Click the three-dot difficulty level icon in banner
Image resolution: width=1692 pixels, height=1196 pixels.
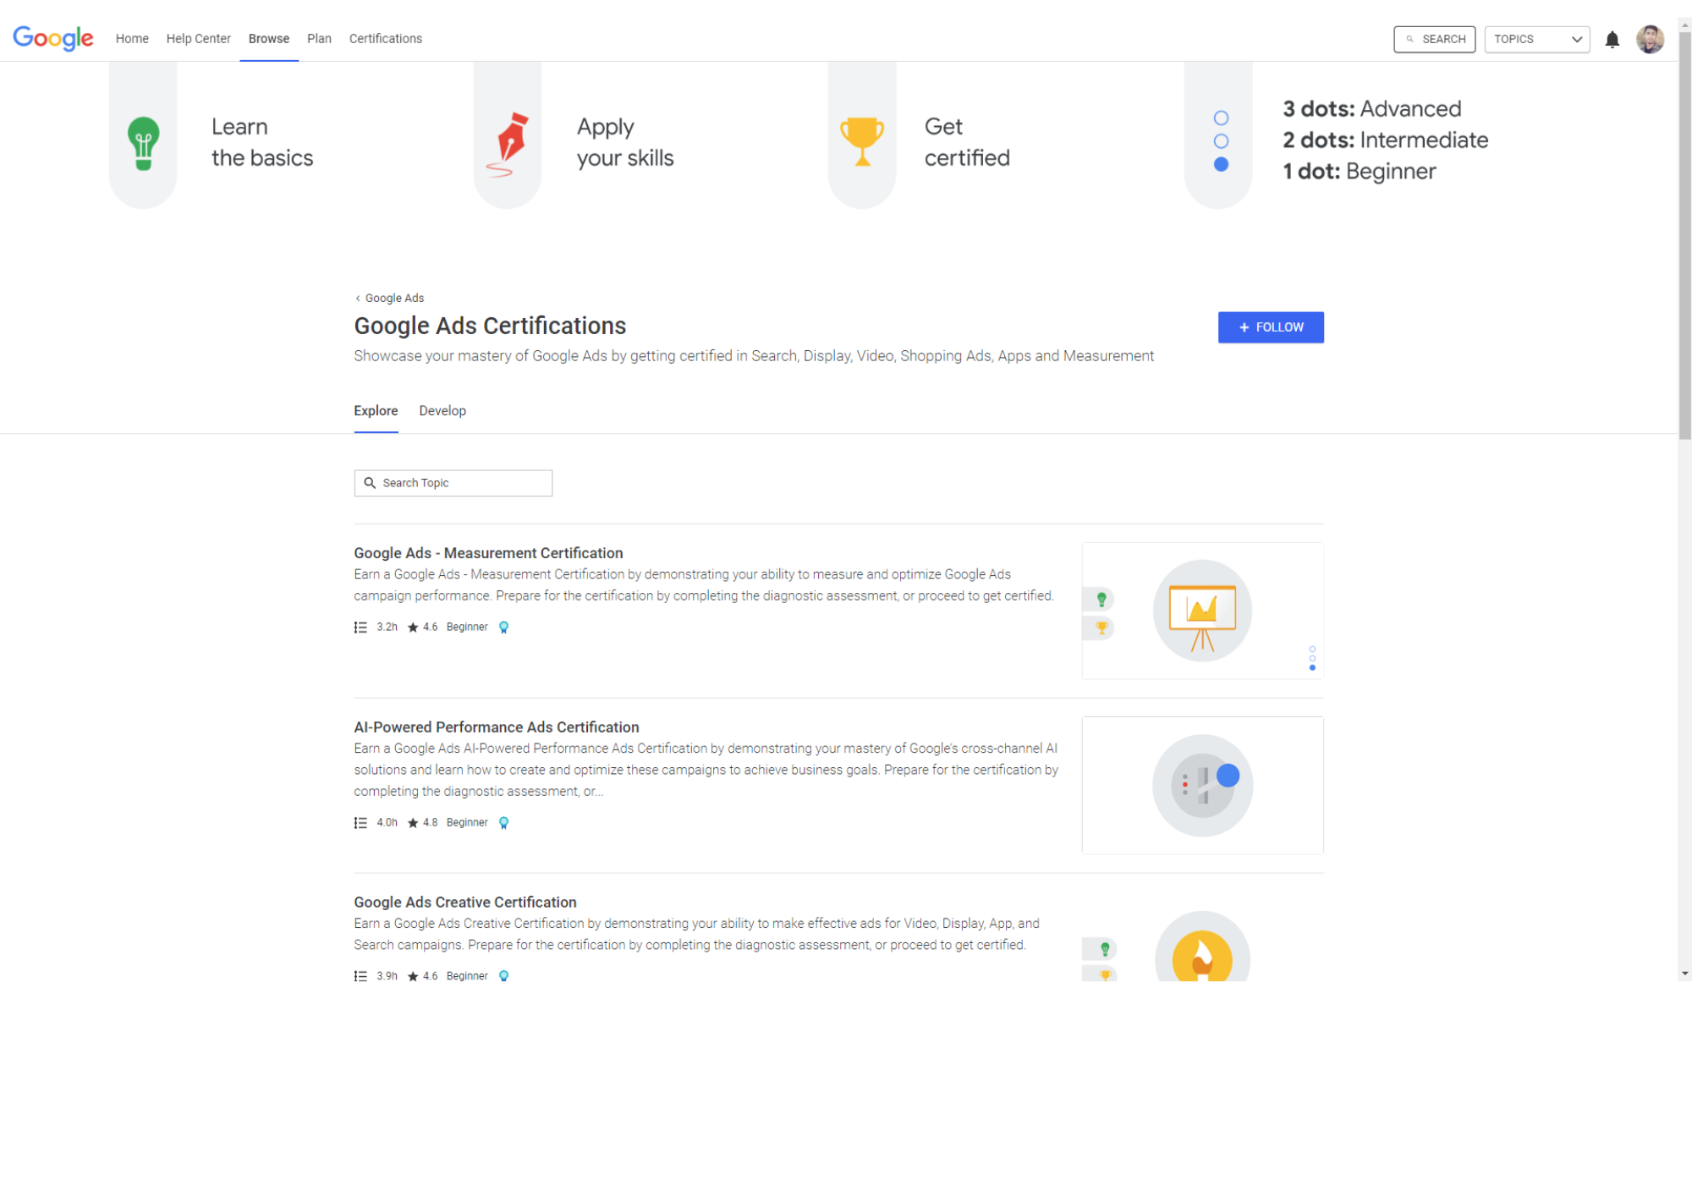pyautogui.click(x=1221, y=141)
